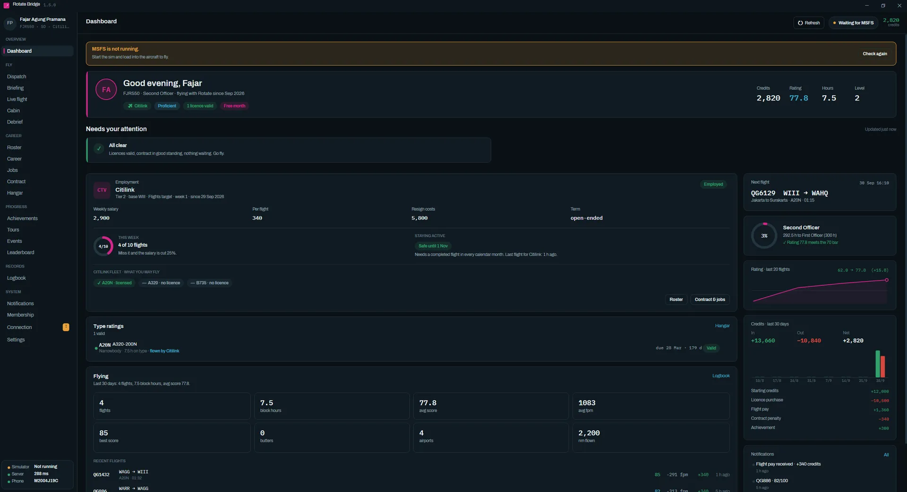This screenshot has height=492, width=907.
Task: Click the Rotate Bridge app logo icon
Action: click(6, 5)
